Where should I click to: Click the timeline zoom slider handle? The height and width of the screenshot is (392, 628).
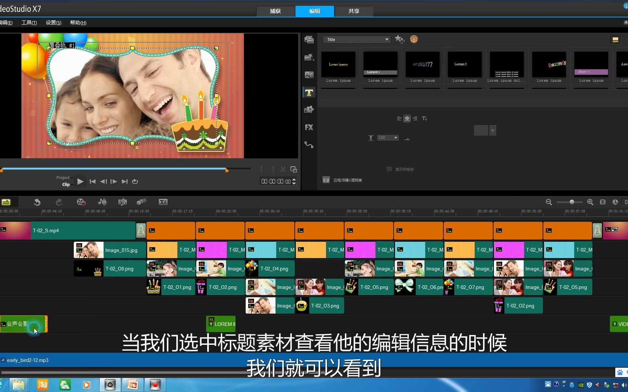tap(572, 202)
